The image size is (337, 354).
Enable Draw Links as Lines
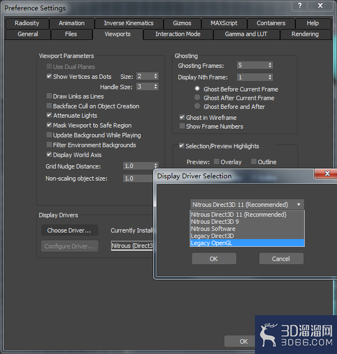coord(49,96)
